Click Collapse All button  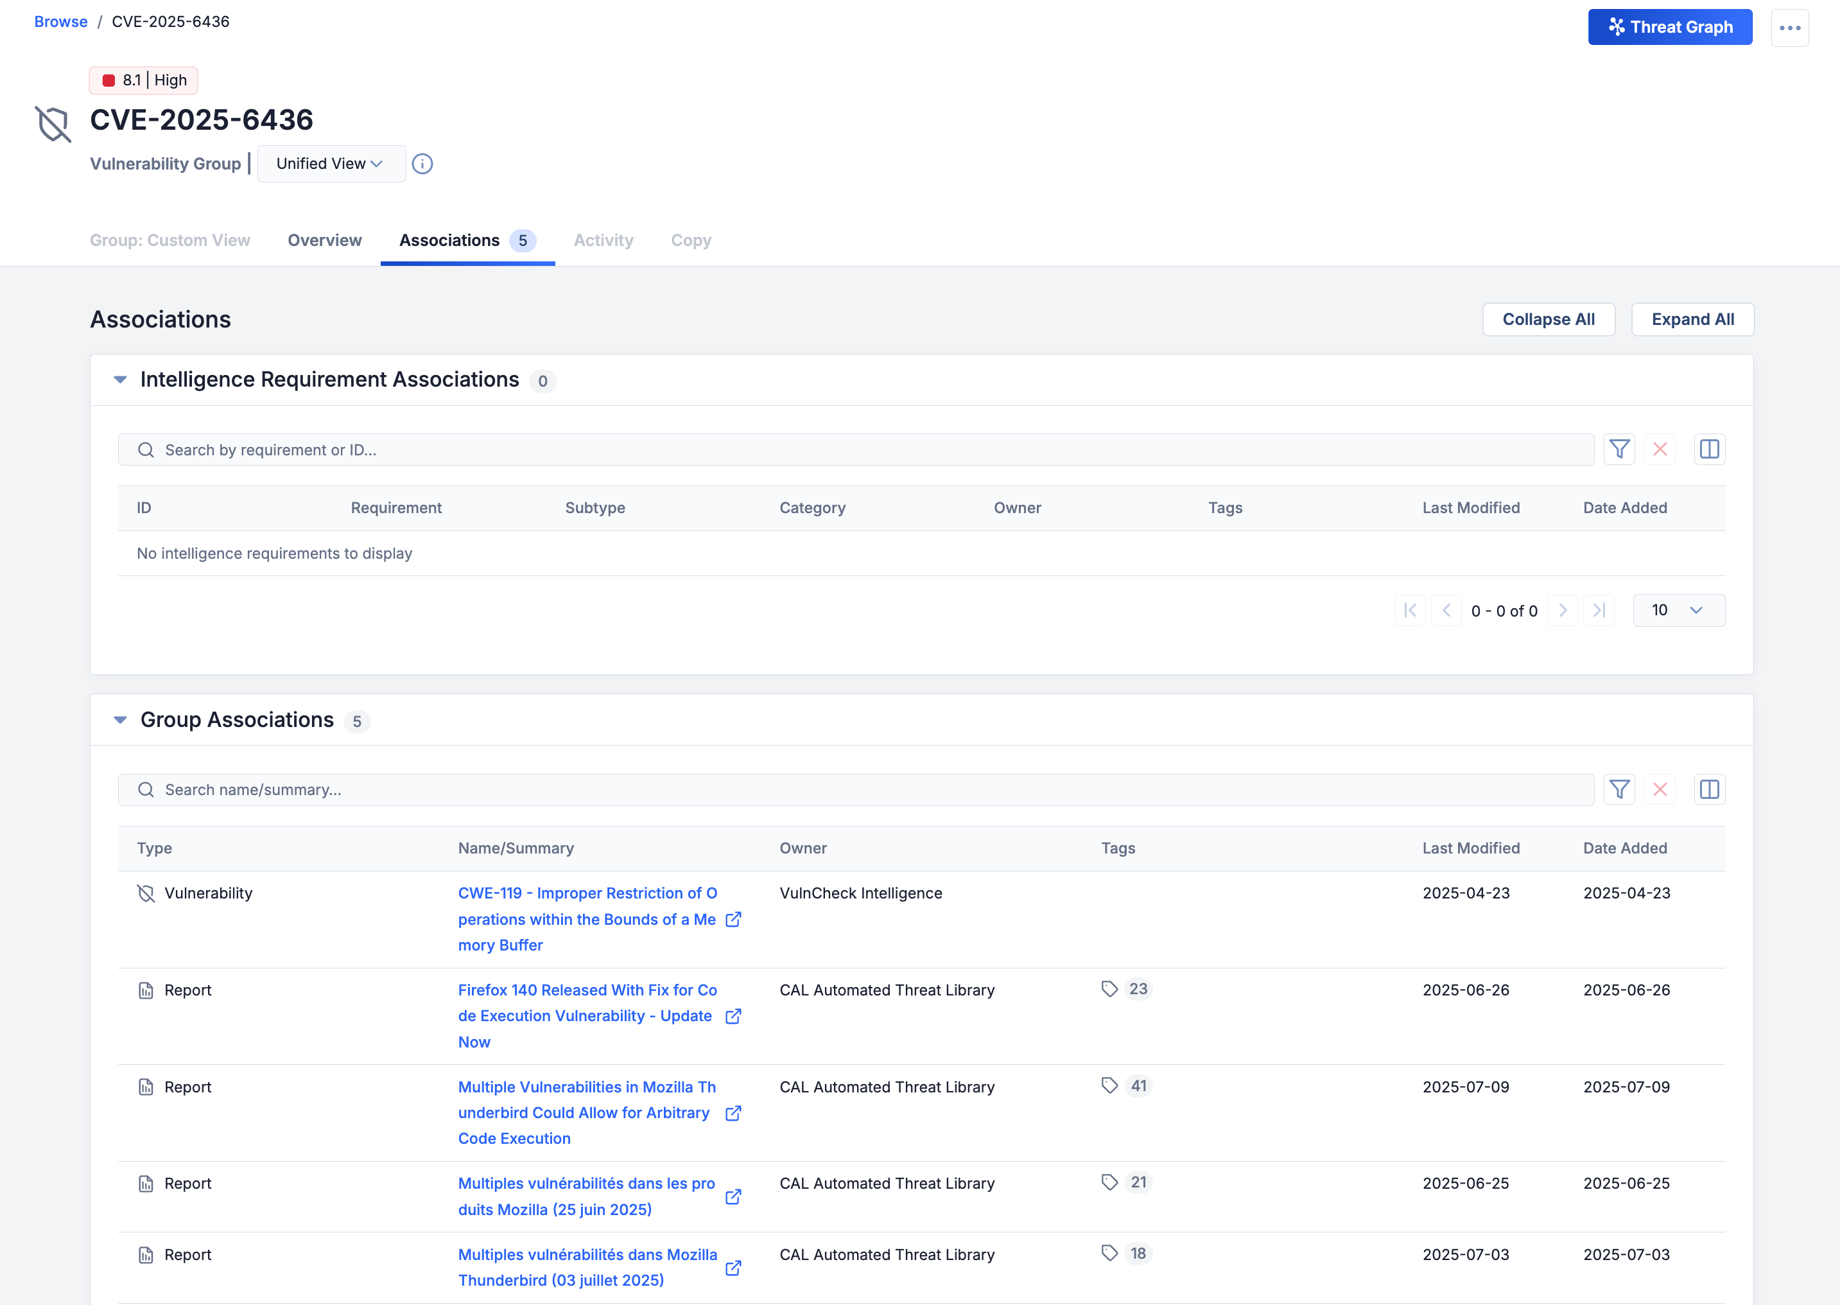pos(1549,320)
